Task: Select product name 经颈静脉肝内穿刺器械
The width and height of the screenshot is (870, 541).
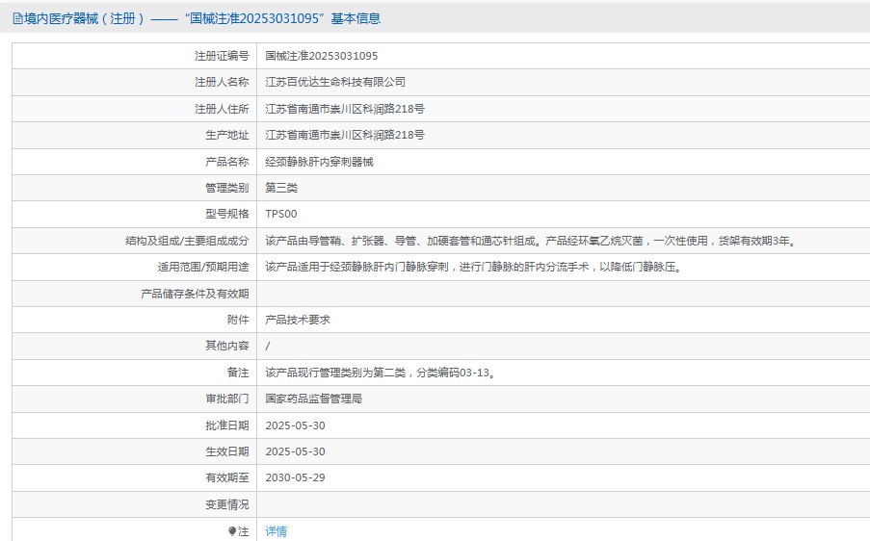Action: [x=319, y=162]
